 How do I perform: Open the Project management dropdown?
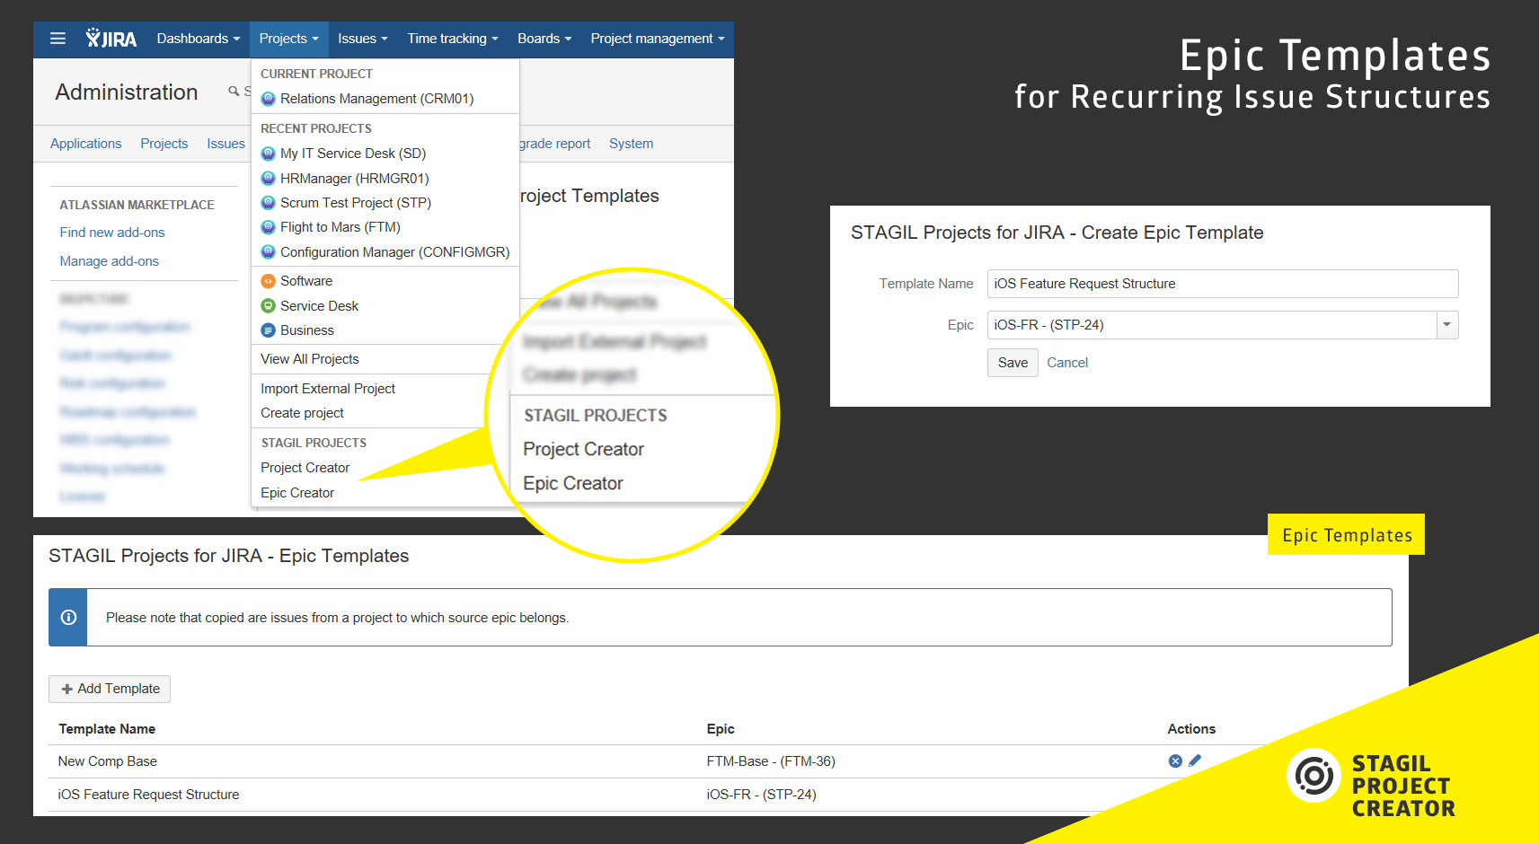(x=658, y=39)
